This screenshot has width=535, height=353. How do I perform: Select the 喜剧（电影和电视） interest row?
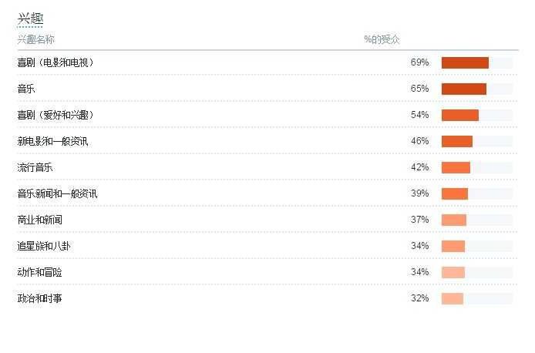(56, 62)
